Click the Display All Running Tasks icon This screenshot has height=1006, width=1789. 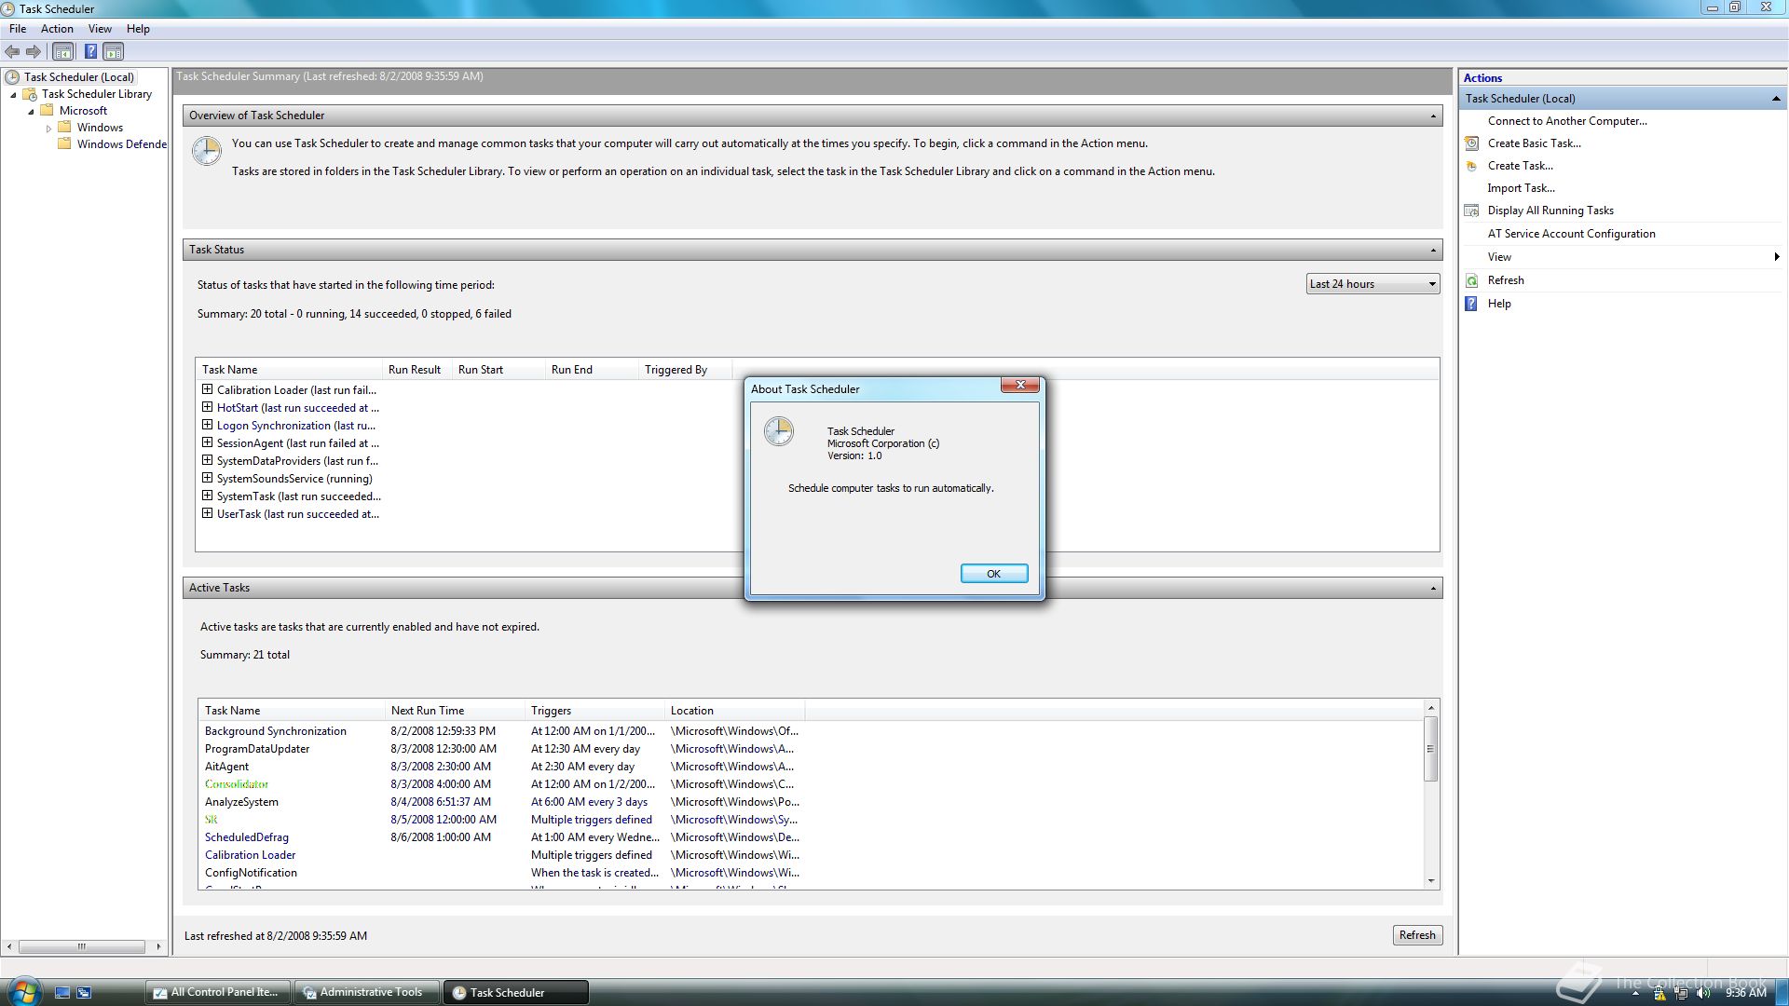1472,211
